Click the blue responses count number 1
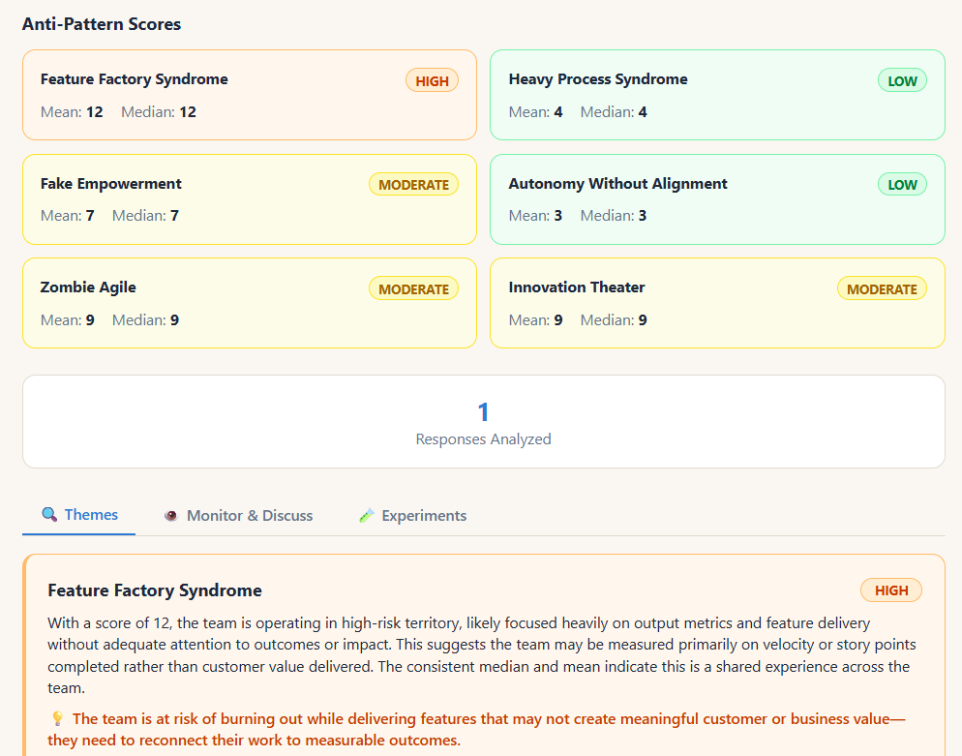The image size is (962, 756). tap(484, 411)
